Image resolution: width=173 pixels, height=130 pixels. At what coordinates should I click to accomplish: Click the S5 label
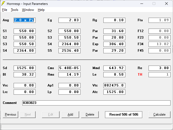50,51
